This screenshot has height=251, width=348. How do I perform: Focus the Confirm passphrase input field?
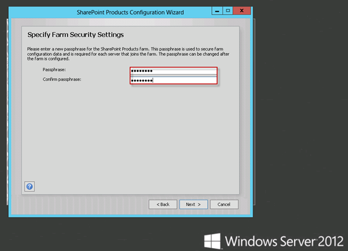click(x=174, y=80)
